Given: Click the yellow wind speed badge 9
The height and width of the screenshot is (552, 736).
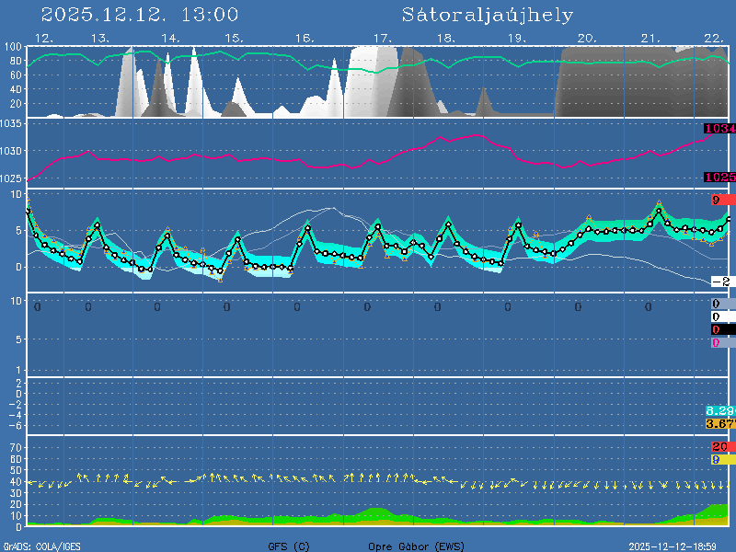Looking at the screenshot, I should tap(720, 459).
